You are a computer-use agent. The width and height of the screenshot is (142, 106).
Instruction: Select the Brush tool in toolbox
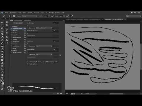(2, 43)
